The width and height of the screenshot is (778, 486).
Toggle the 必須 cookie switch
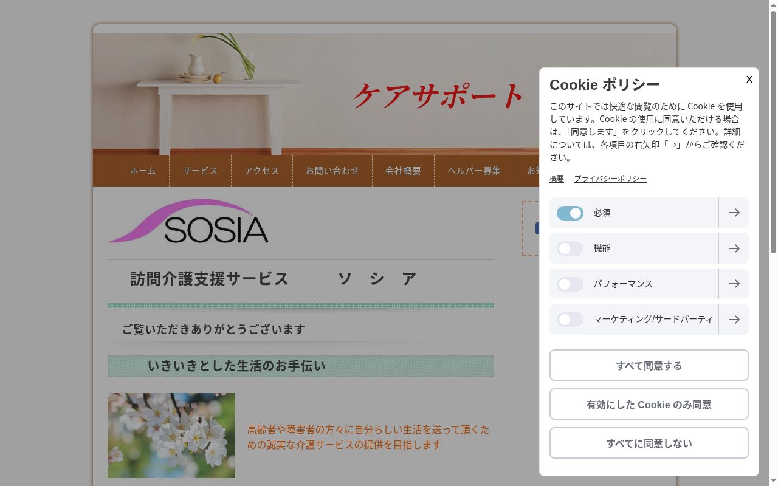pyautogui.click(x=570, y=213)
